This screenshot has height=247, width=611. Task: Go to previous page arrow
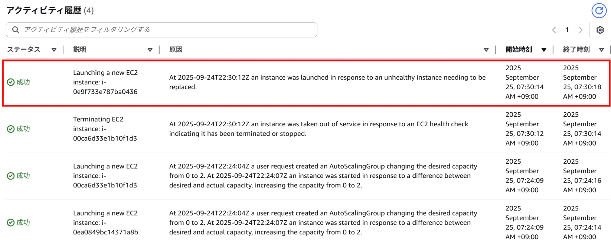point(554,30)
